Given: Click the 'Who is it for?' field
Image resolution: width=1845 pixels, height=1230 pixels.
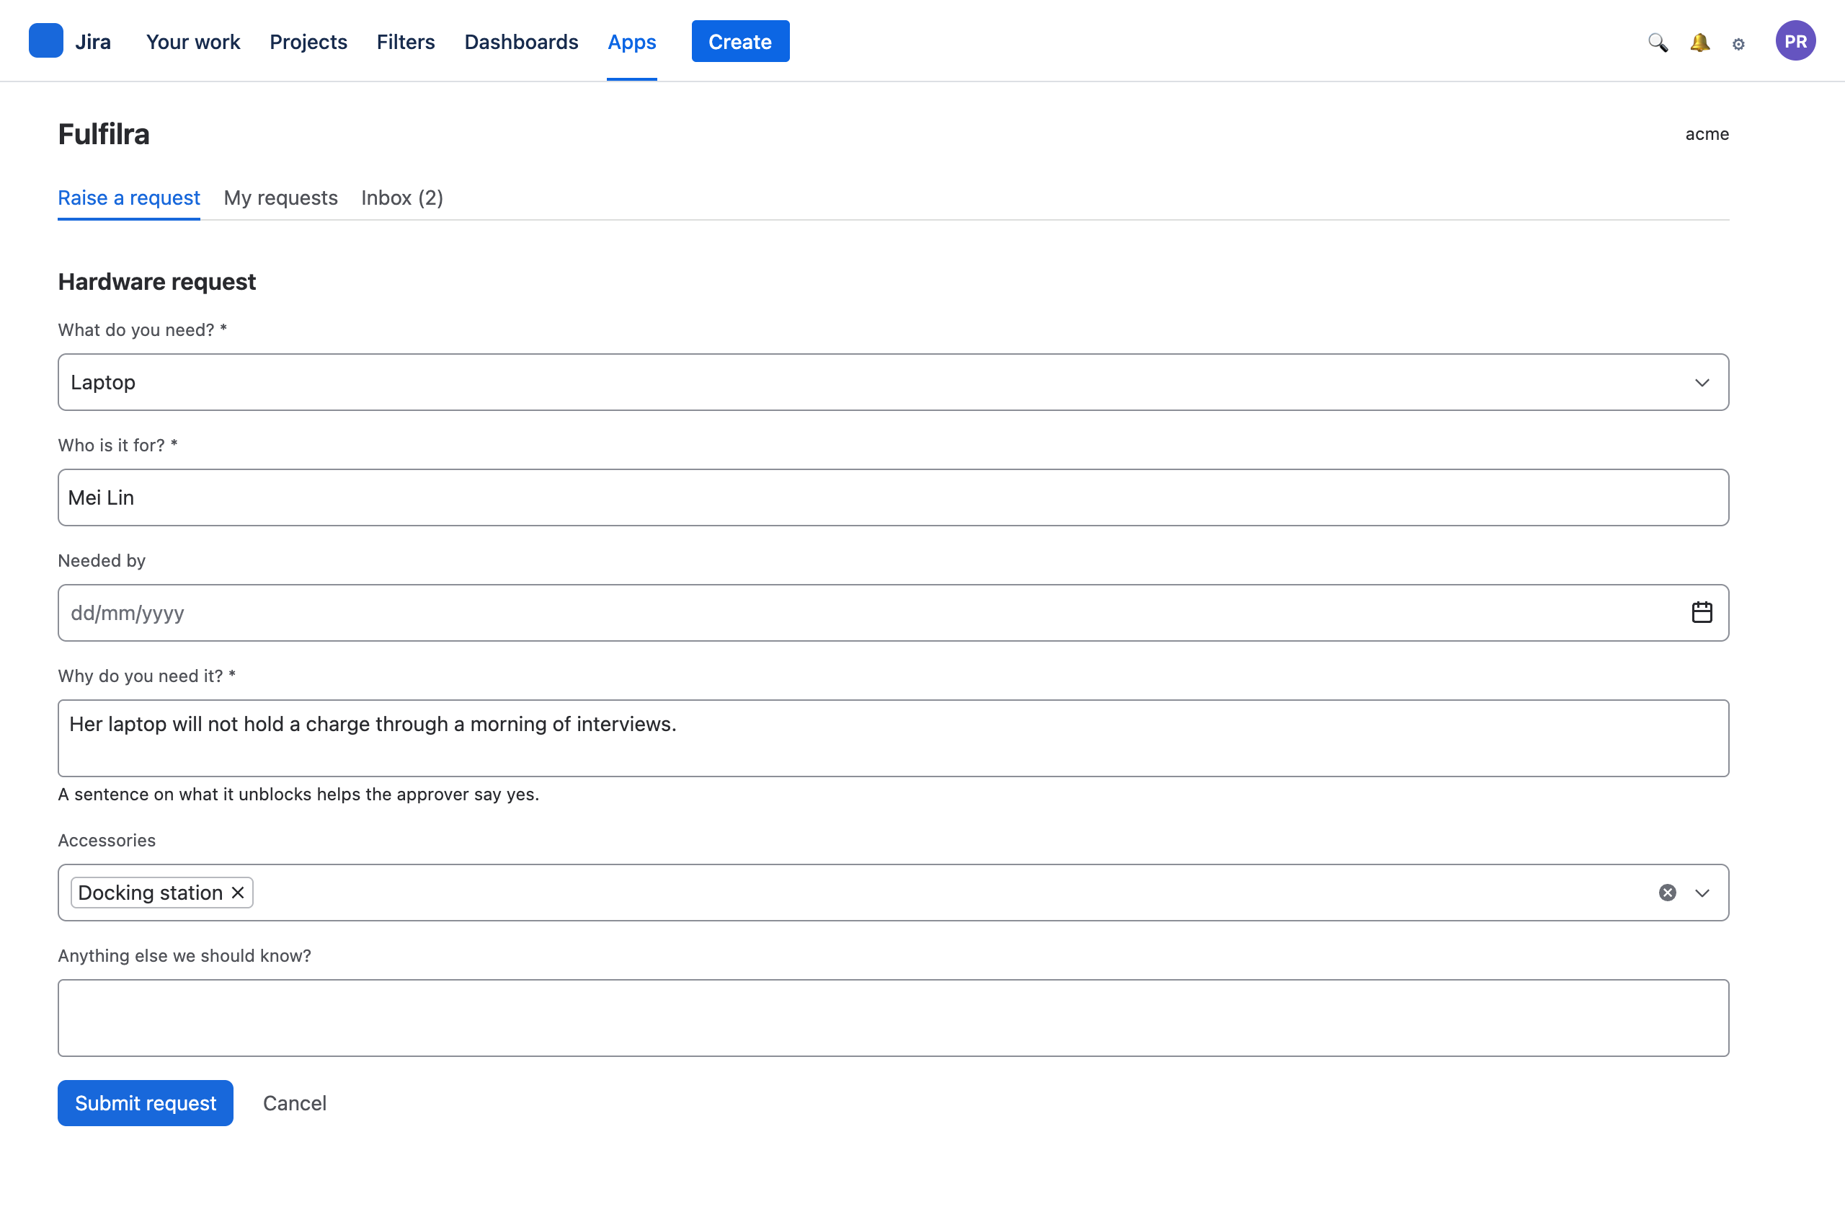Looking at the screenshot, I should click(x=893, y=497).
